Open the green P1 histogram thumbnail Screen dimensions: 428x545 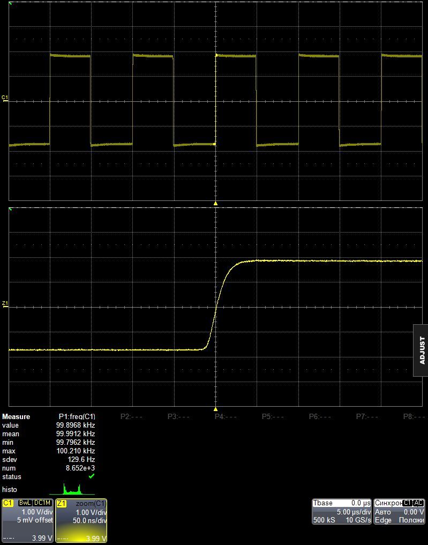(x=72, y=489)
